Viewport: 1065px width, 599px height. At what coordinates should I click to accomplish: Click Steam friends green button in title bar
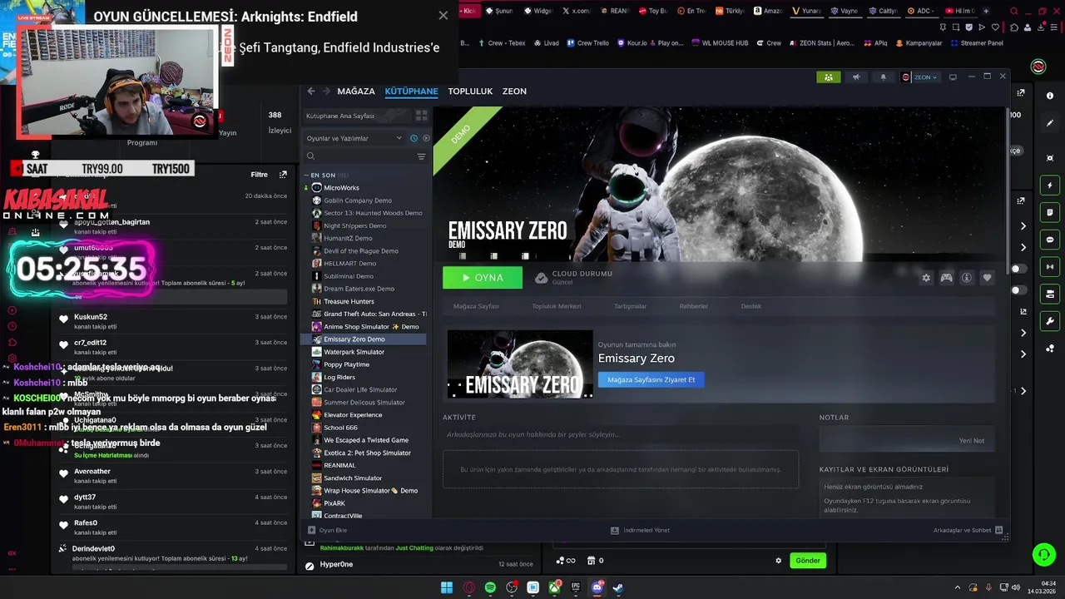coord(828,77)
